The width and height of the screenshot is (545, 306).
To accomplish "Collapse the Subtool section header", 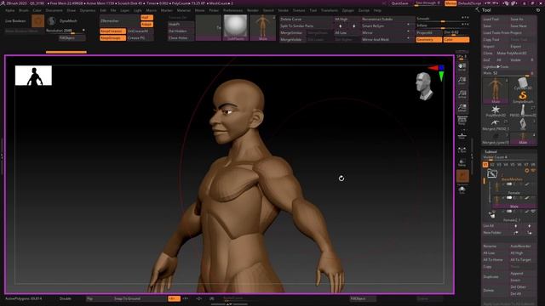I will tap(490, 151).
